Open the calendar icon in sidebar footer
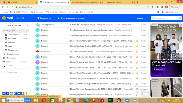This screenshot has height=103, width=183. 12,93
